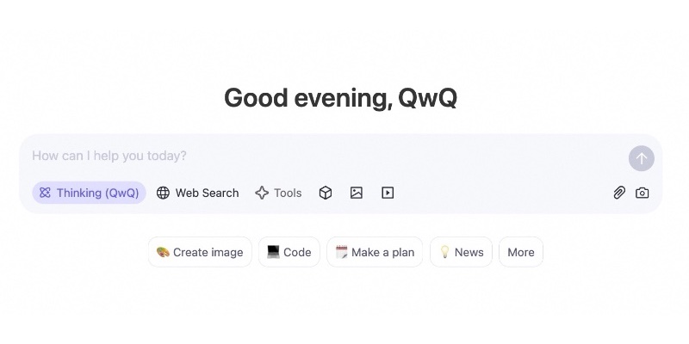Open the camera capture icon
The height and width of the screenshot is (344, 689).
point(642,193)
